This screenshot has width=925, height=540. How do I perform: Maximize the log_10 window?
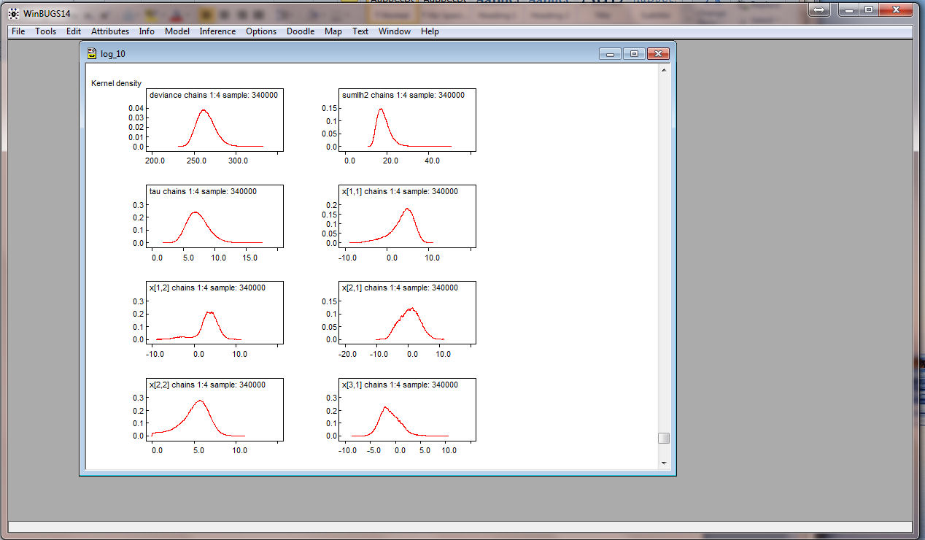[x=634, y=53]
